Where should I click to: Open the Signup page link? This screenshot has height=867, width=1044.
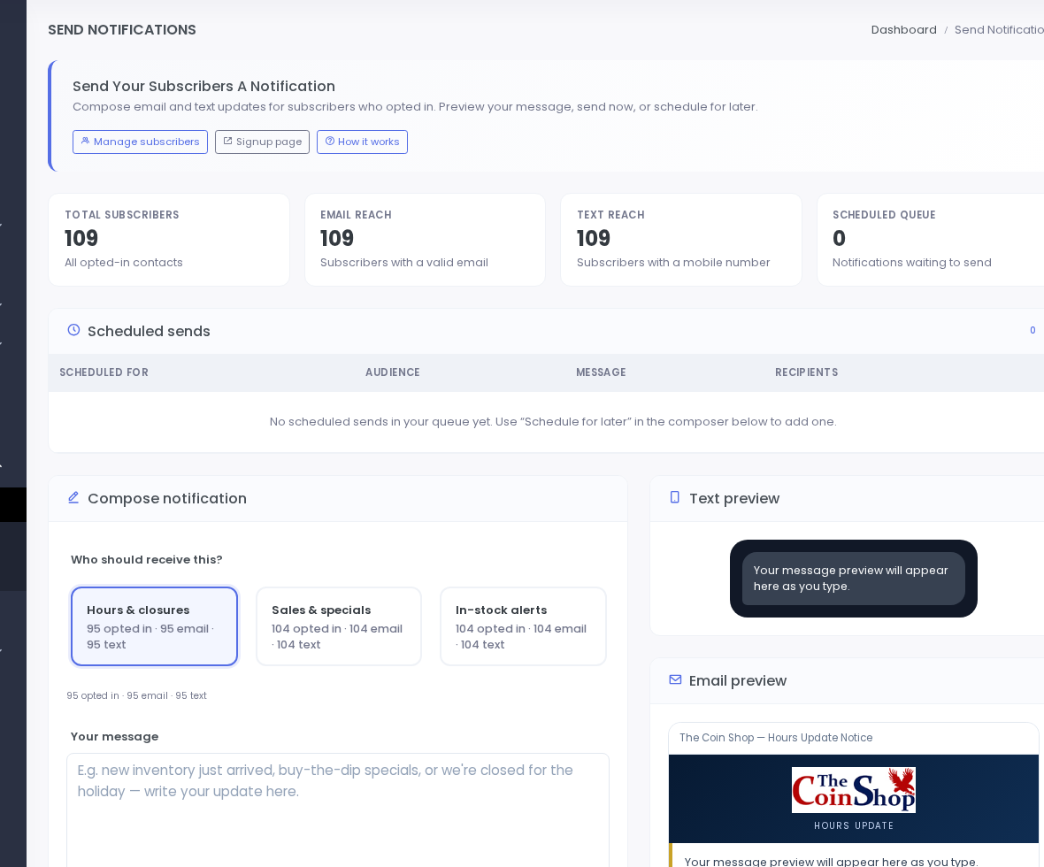pos(263,142)
